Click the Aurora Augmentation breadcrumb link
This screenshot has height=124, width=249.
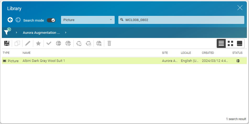(x=41, y=33)
